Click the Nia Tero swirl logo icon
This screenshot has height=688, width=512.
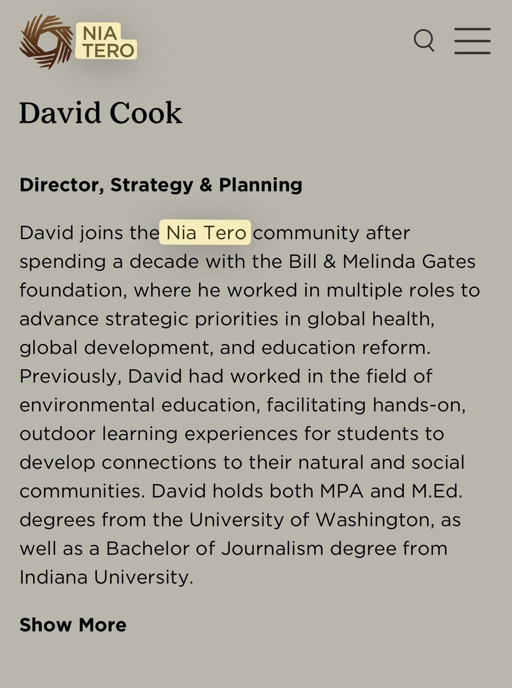pos(46,41)
